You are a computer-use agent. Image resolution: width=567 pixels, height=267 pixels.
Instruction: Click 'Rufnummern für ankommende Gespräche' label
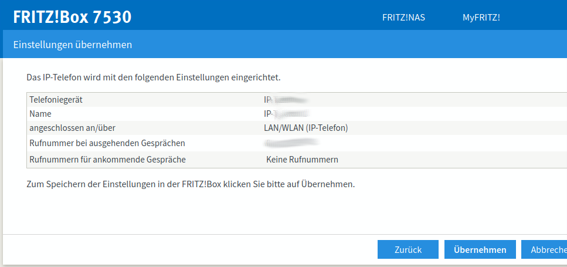click(107, 160)
